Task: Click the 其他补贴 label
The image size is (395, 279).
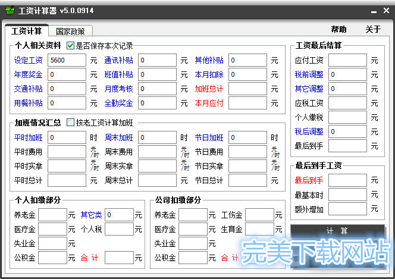Action: click(209, 60)
